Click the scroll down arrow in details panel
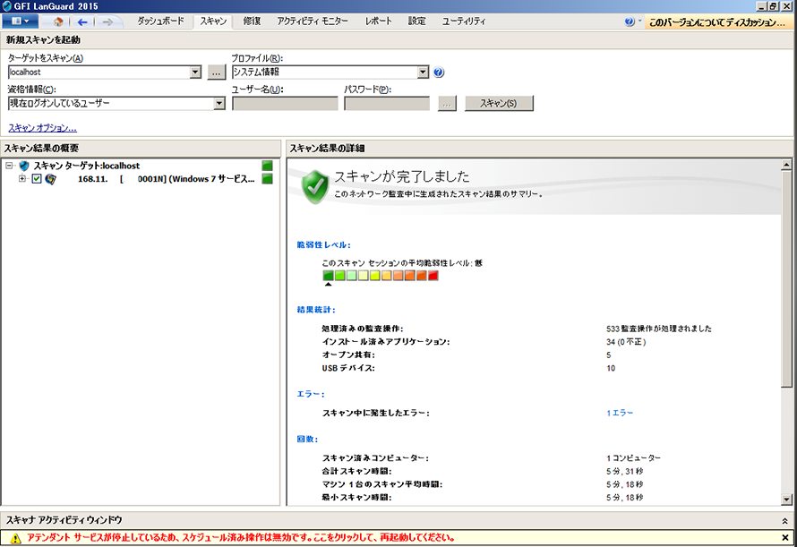The image size is (797, 547). pos(786,500)
